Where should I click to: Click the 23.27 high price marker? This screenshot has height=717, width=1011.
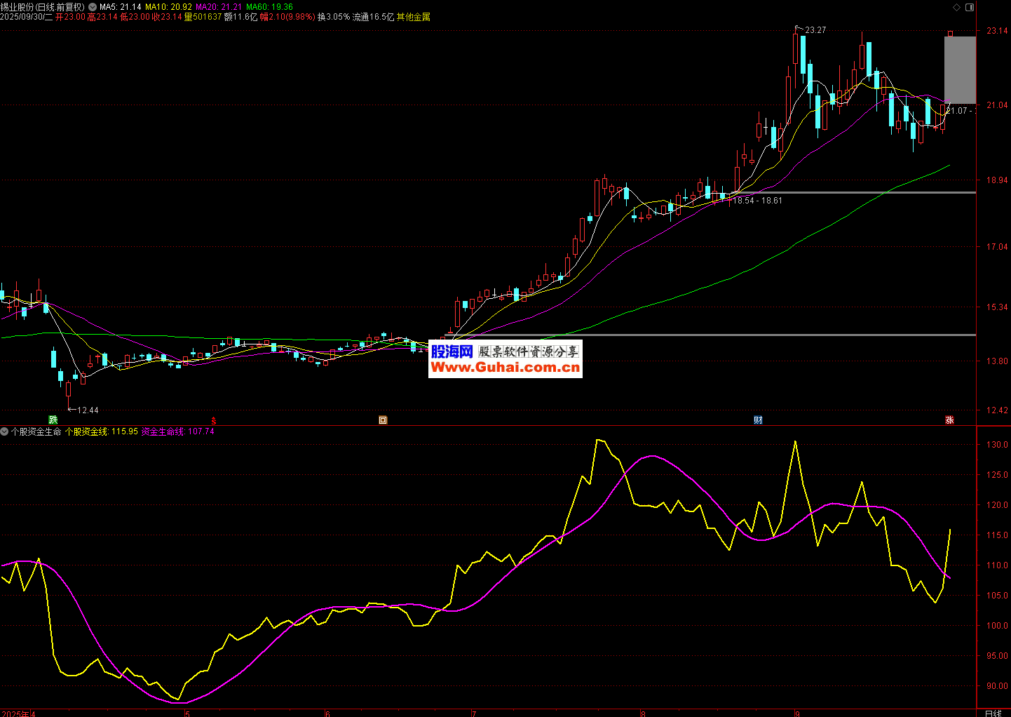click(815, 30)
